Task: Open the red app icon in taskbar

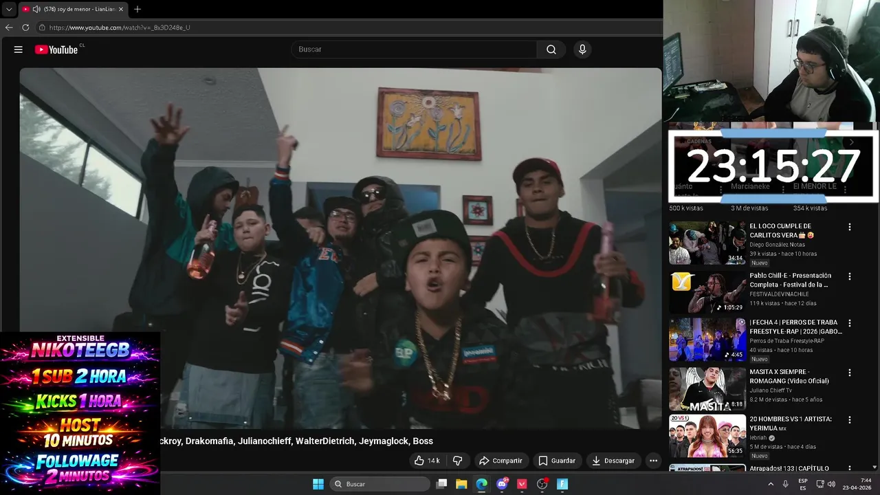Action: 522,484
